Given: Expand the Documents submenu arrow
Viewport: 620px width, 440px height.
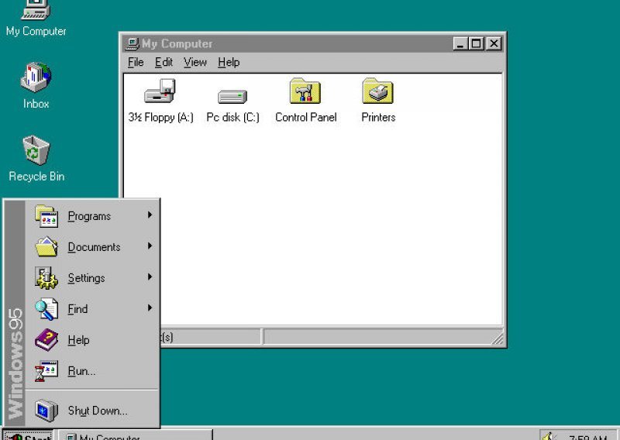Looking at the screenshot, I should [150, 246].
